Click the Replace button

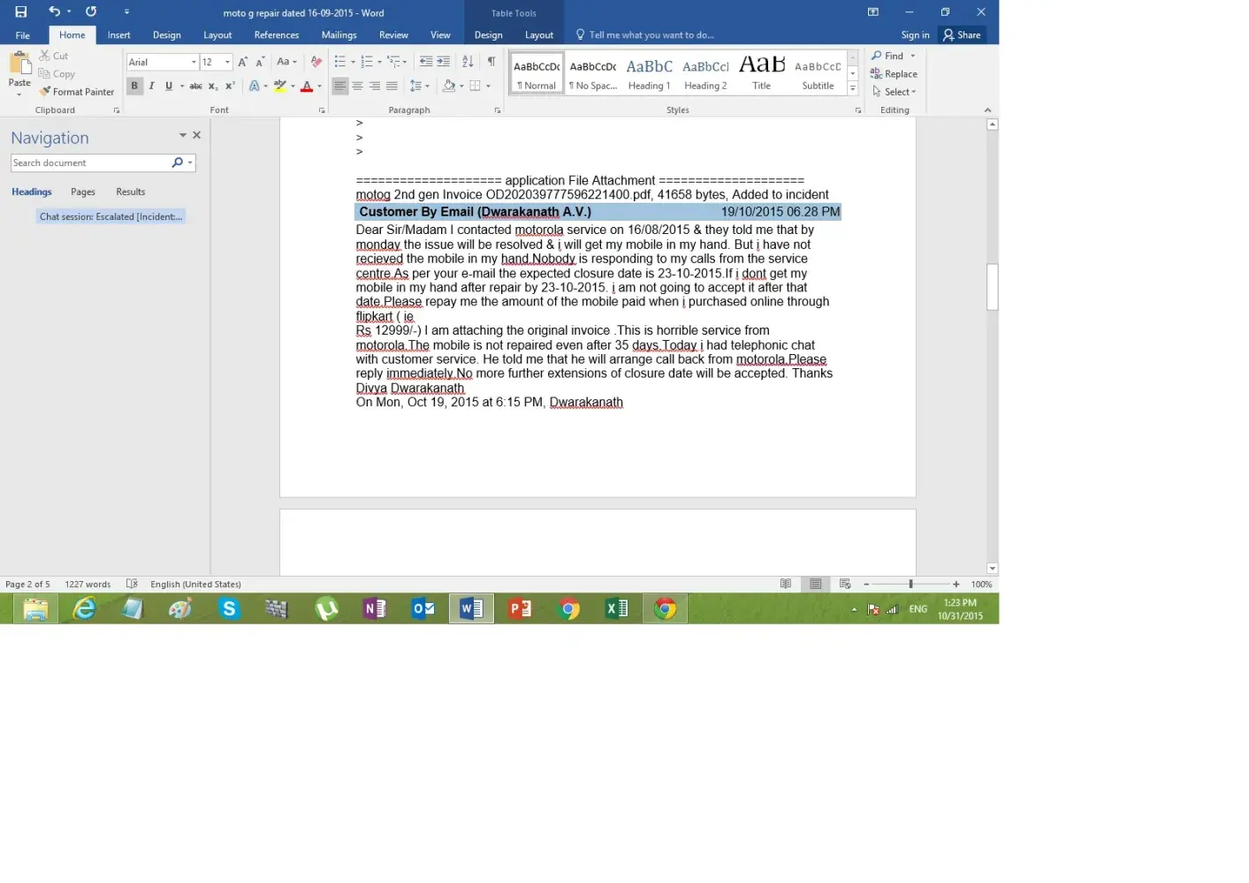(895, 74)
